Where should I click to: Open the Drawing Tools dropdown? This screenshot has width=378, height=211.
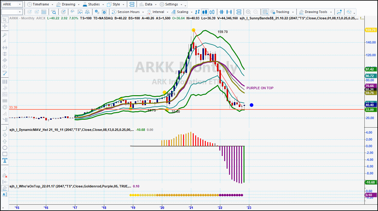(x=315, y=12)
